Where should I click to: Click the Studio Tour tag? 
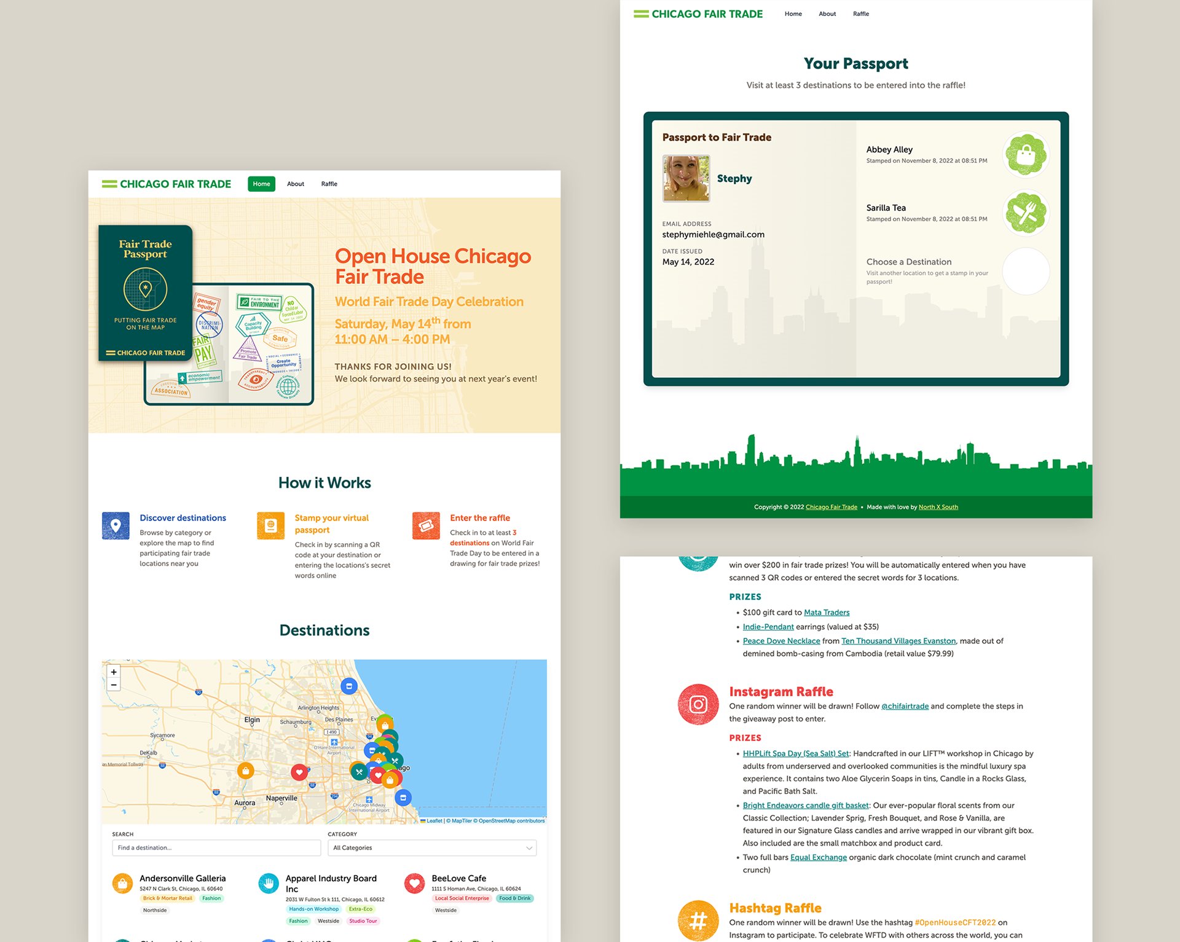363,920
